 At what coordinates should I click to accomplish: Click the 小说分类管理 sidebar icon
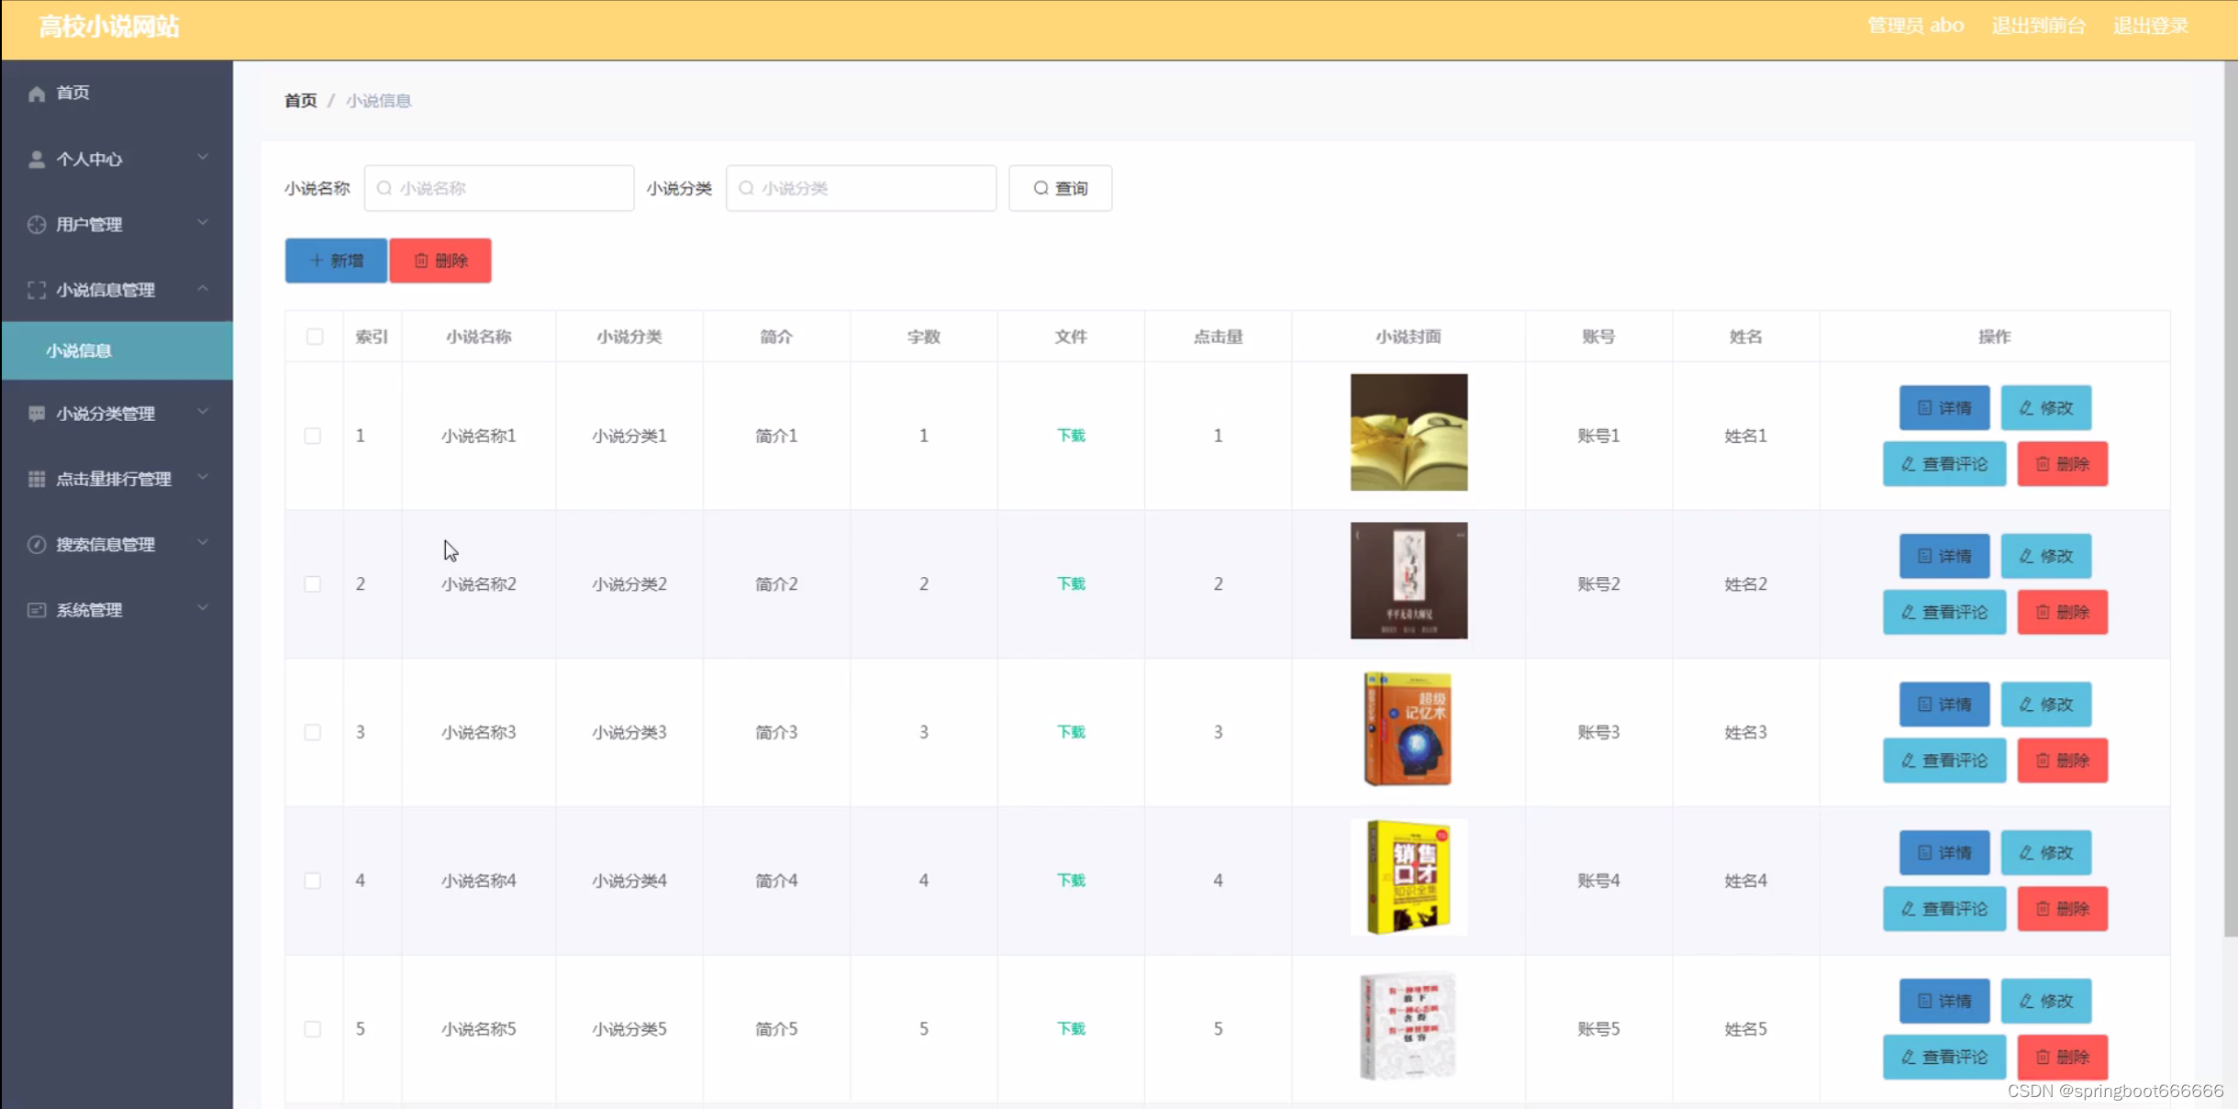click(x=37, y=414)
